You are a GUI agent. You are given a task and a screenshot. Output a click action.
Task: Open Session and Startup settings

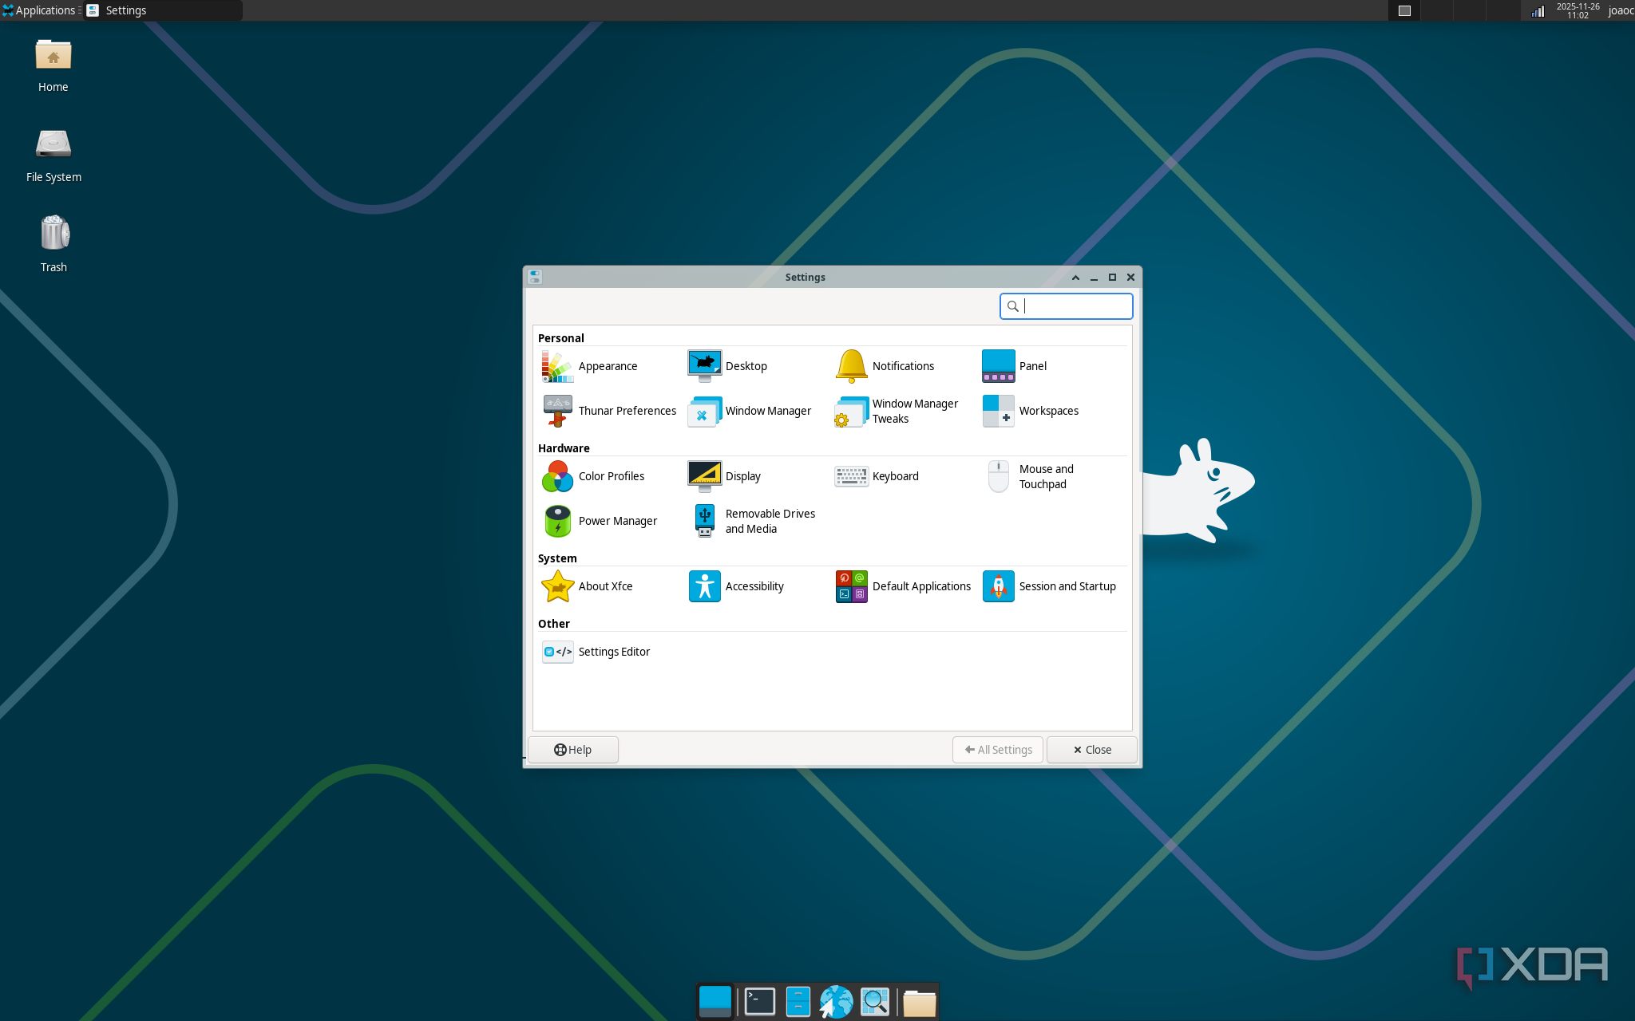1049,586
